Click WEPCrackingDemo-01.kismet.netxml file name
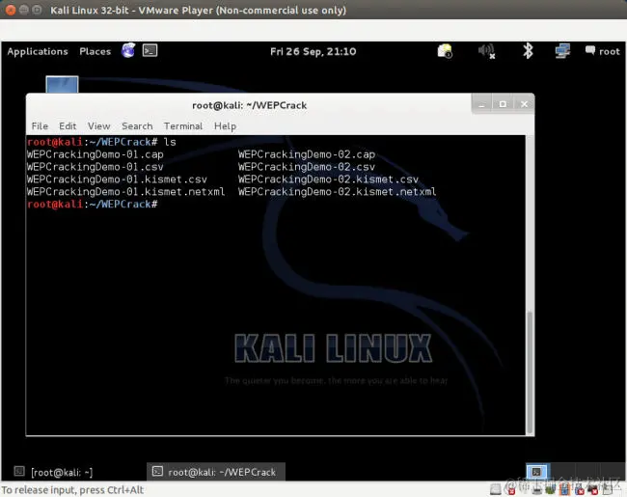The width and height of the screenshot is (627, 497). 125,192
